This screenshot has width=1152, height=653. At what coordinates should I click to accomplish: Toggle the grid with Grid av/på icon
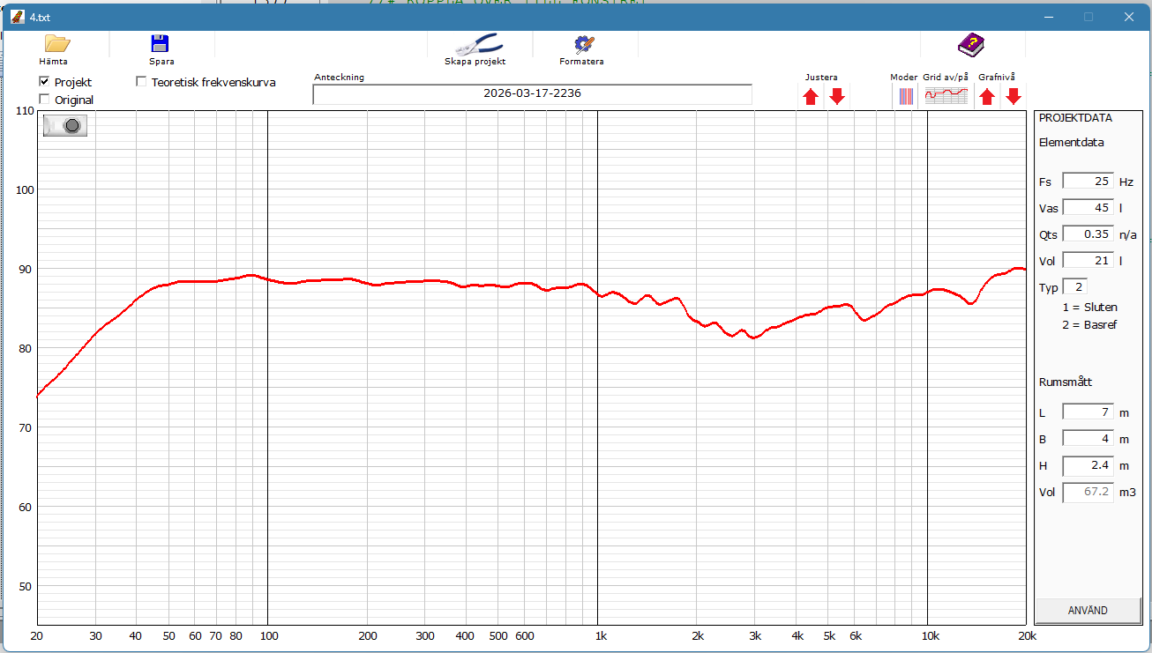946,97
